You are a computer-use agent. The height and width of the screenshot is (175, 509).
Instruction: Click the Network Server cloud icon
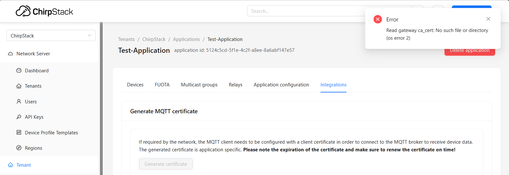click(x=11, y=54)
